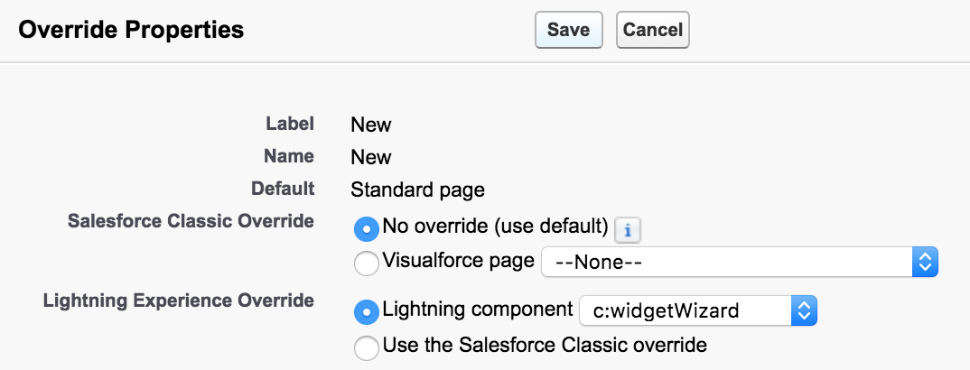
Task: Select the Lightning component radio button
Action: coord(367,311)
